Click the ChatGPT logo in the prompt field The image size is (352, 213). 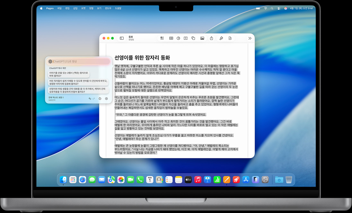(50, 61)
